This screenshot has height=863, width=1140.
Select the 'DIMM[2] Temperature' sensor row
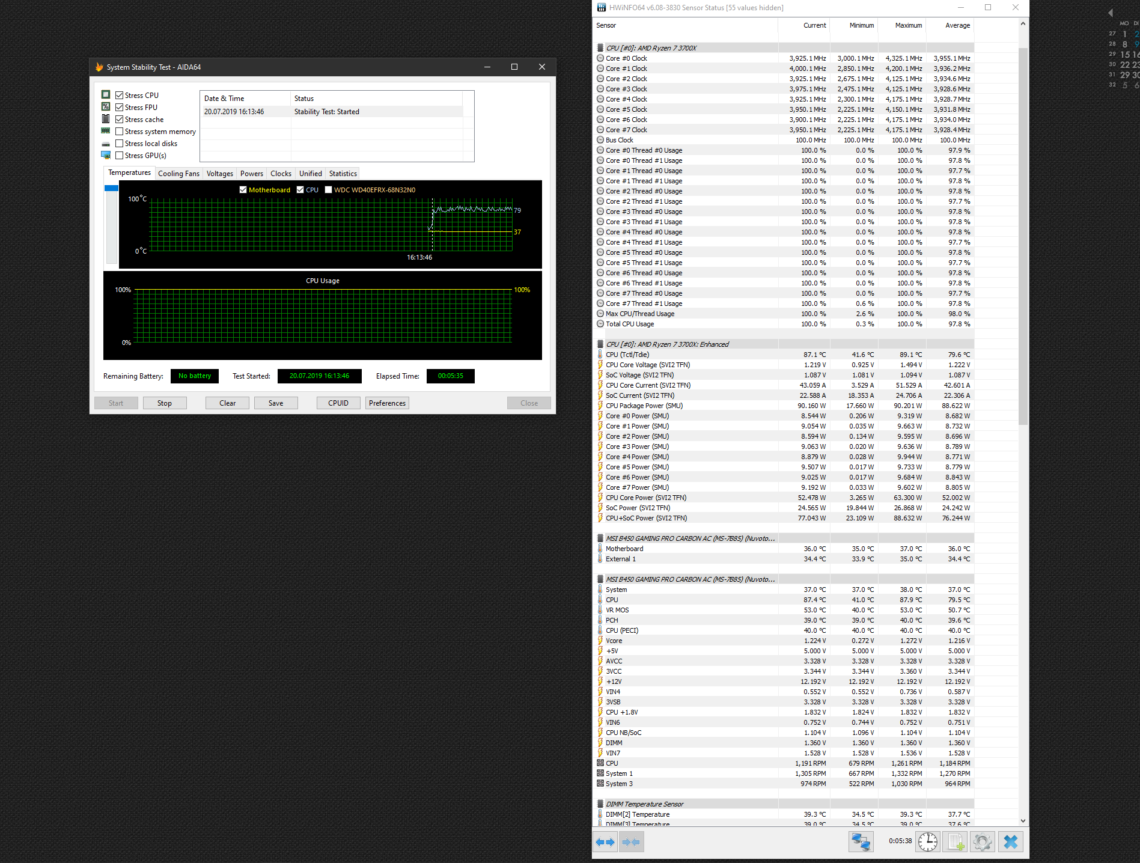pyautogui.click(x=784, y=814)
